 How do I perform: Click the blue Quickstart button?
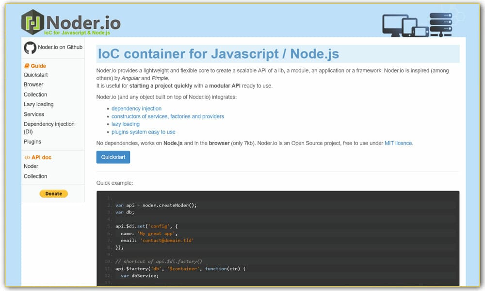[x=113, y=157]
